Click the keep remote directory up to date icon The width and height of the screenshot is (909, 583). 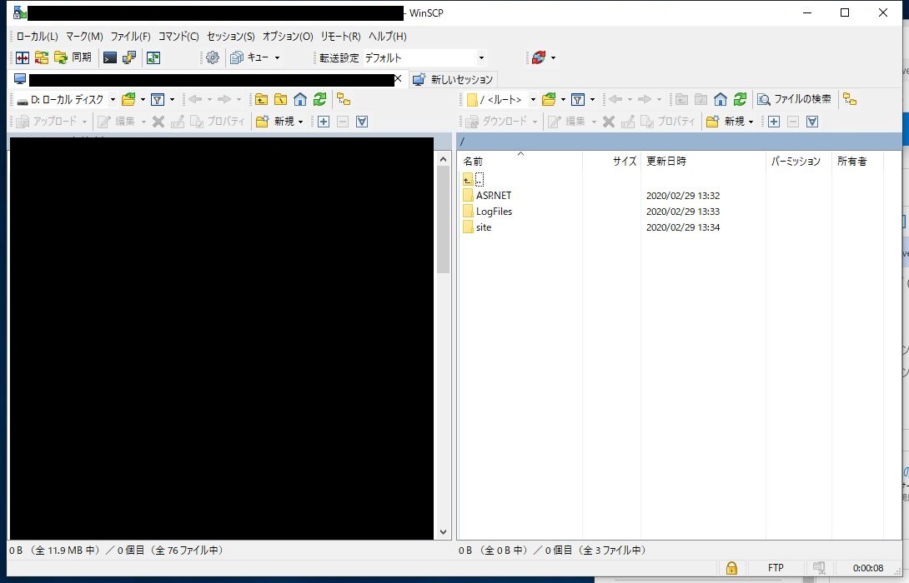[x=153, y=57]
